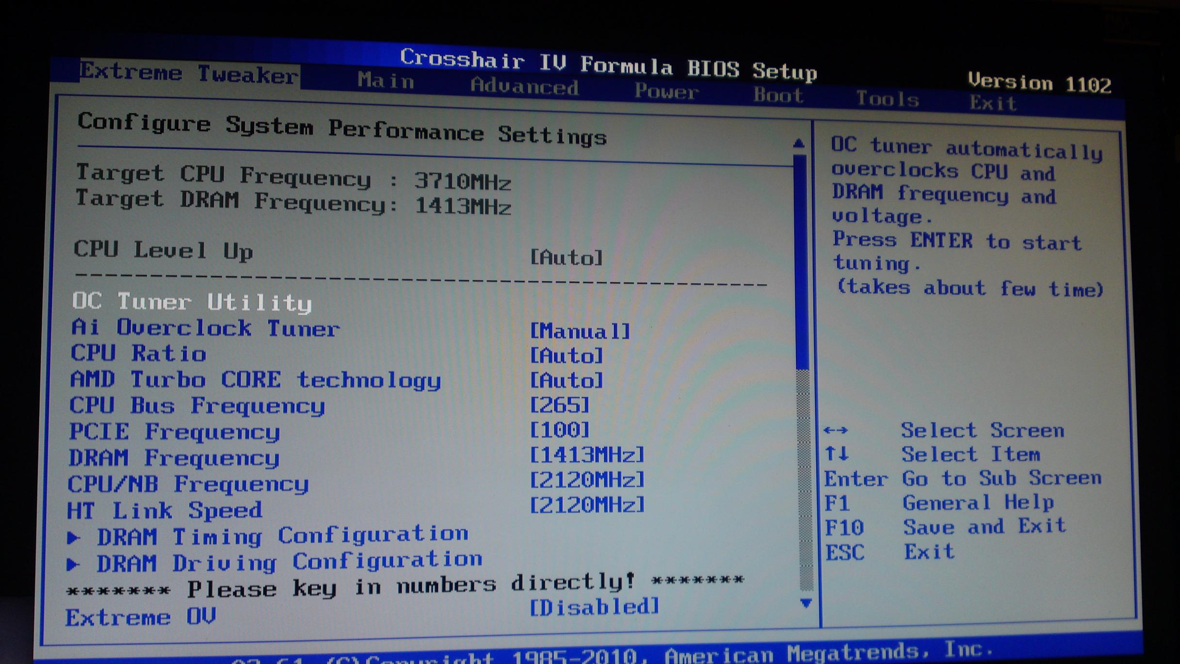Select the PCIE Frequency 100 field
1180x664 pixels.
click(560, 430)
